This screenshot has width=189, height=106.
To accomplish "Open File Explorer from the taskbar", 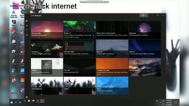I will point(33,101).
